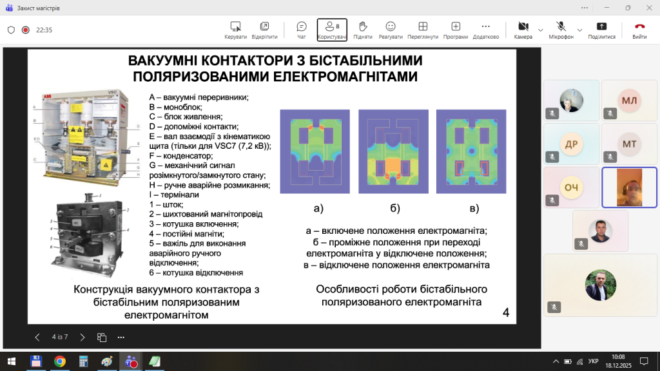
Task: Select participant tile МЛ
Action: click(629, 100)
